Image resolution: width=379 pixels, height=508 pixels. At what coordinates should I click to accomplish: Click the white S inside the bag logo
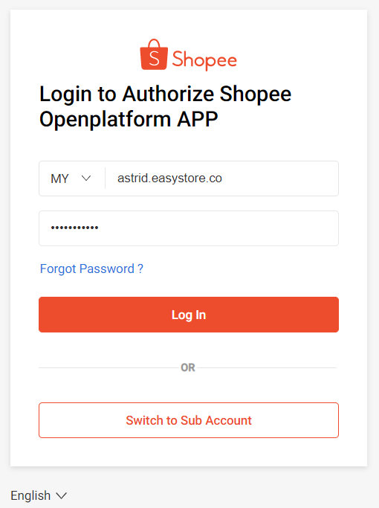pyautogui.click(x=154, y=59)
